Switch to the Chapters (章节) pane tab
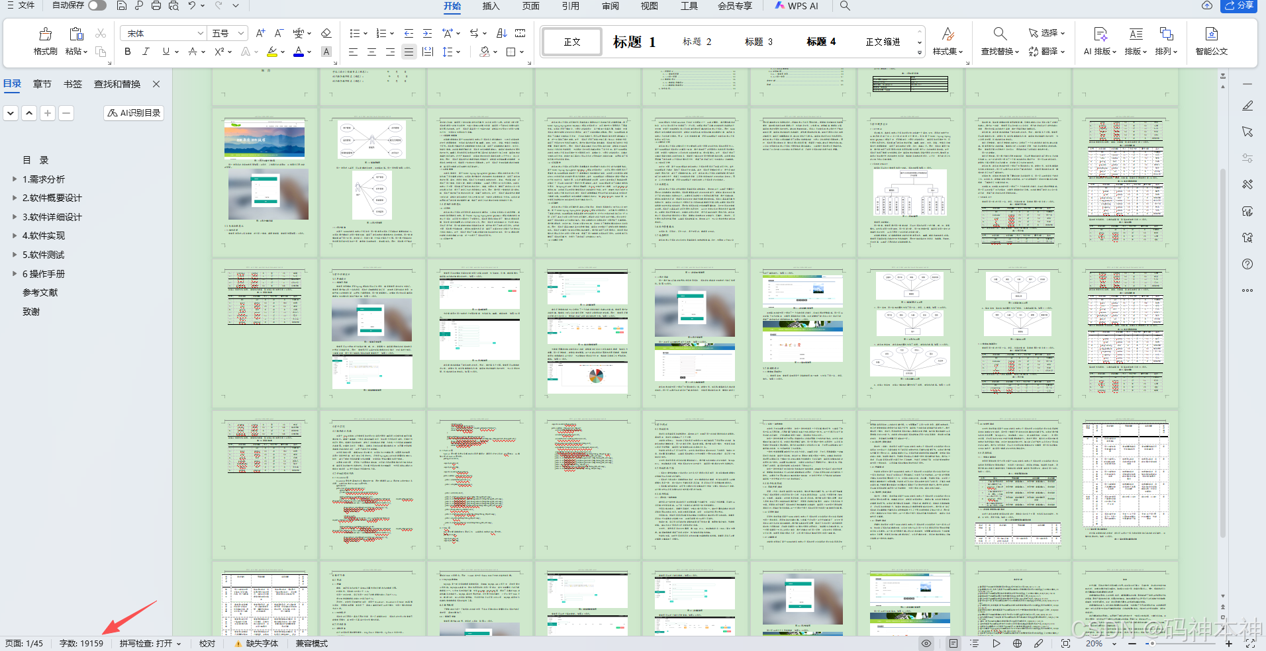 point(42,84)
